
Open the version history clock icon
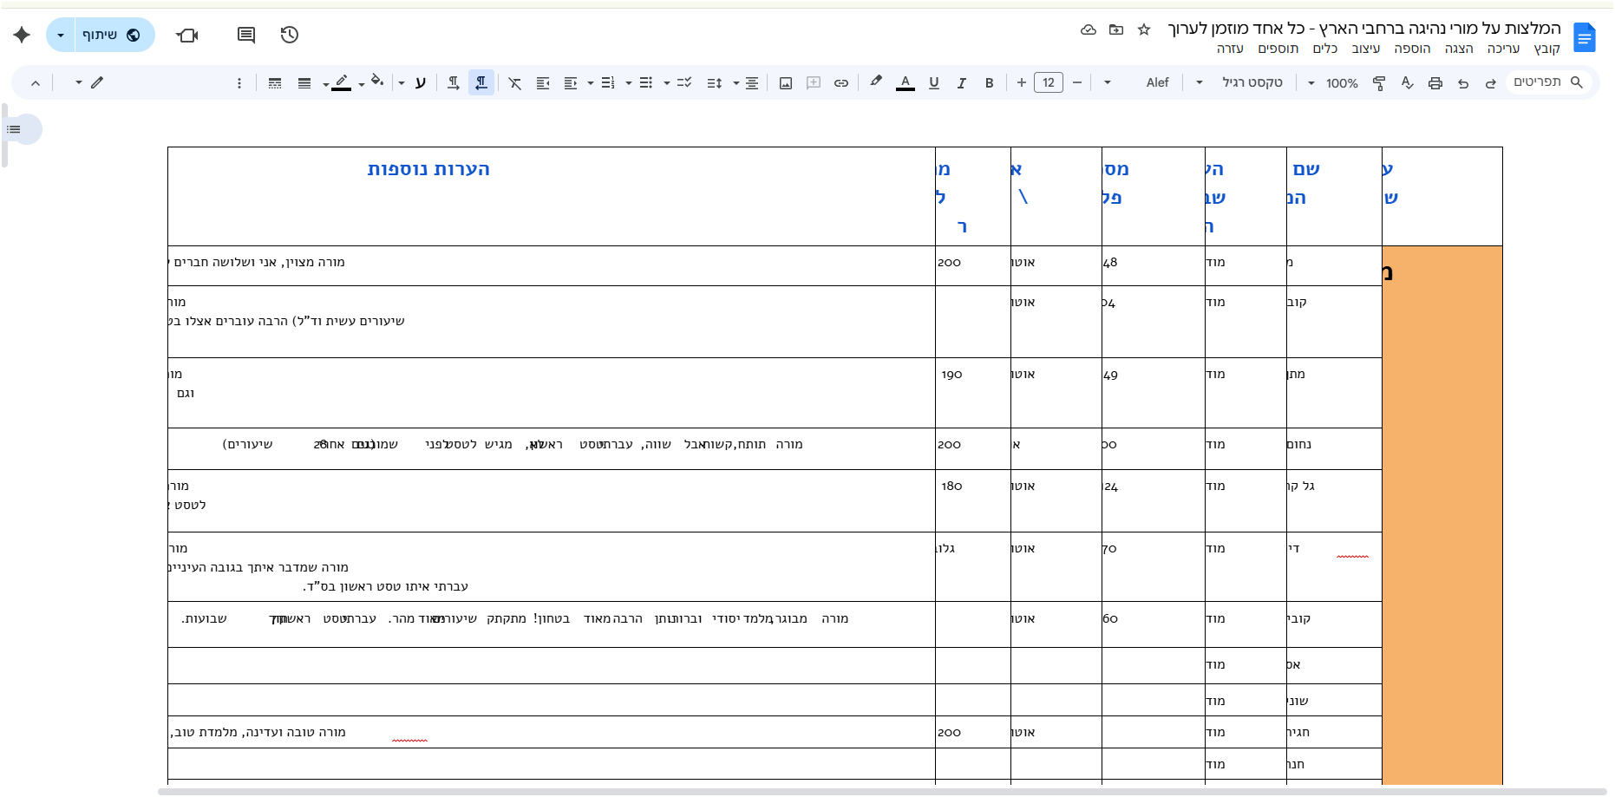[290, 35]
